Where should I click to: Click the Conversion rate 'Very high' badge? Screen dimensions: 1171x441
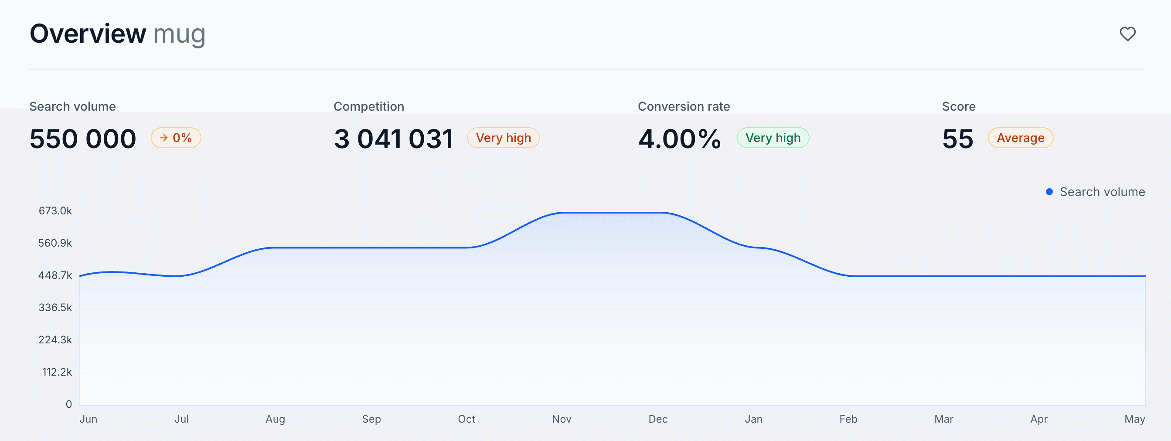773,138
